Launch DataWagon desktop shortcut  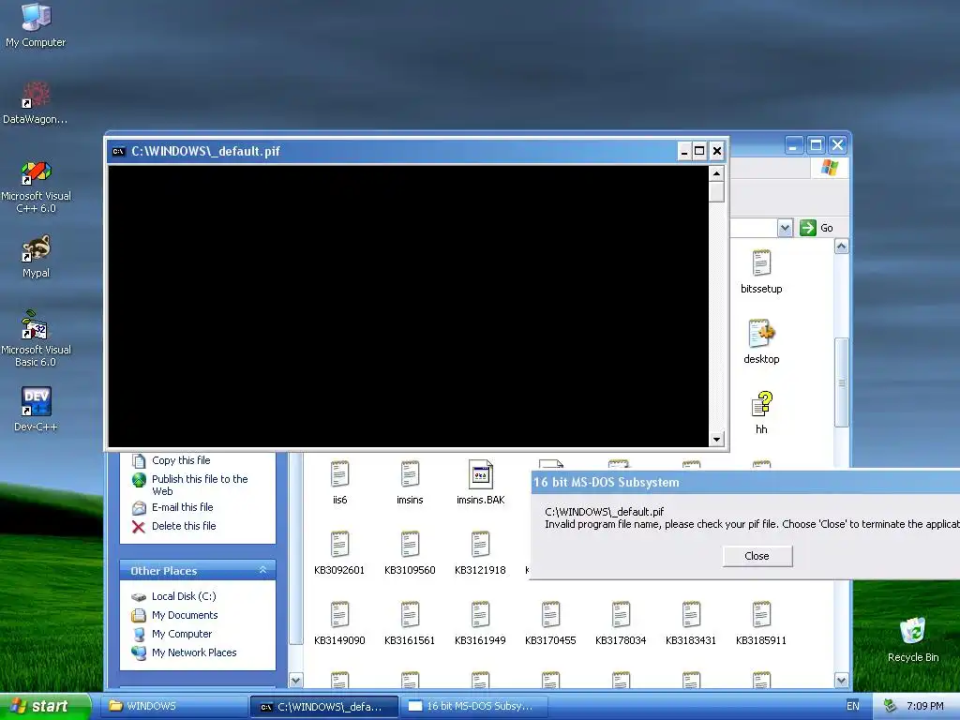36,103
